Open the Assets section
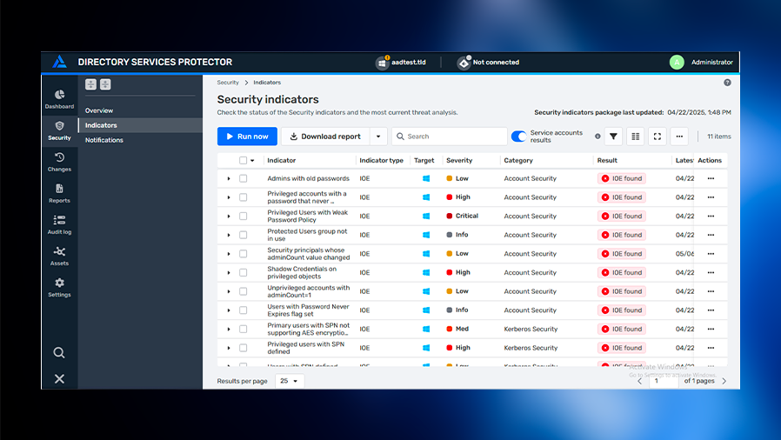The height and width of the screenshot is (440, 781). 59,256
